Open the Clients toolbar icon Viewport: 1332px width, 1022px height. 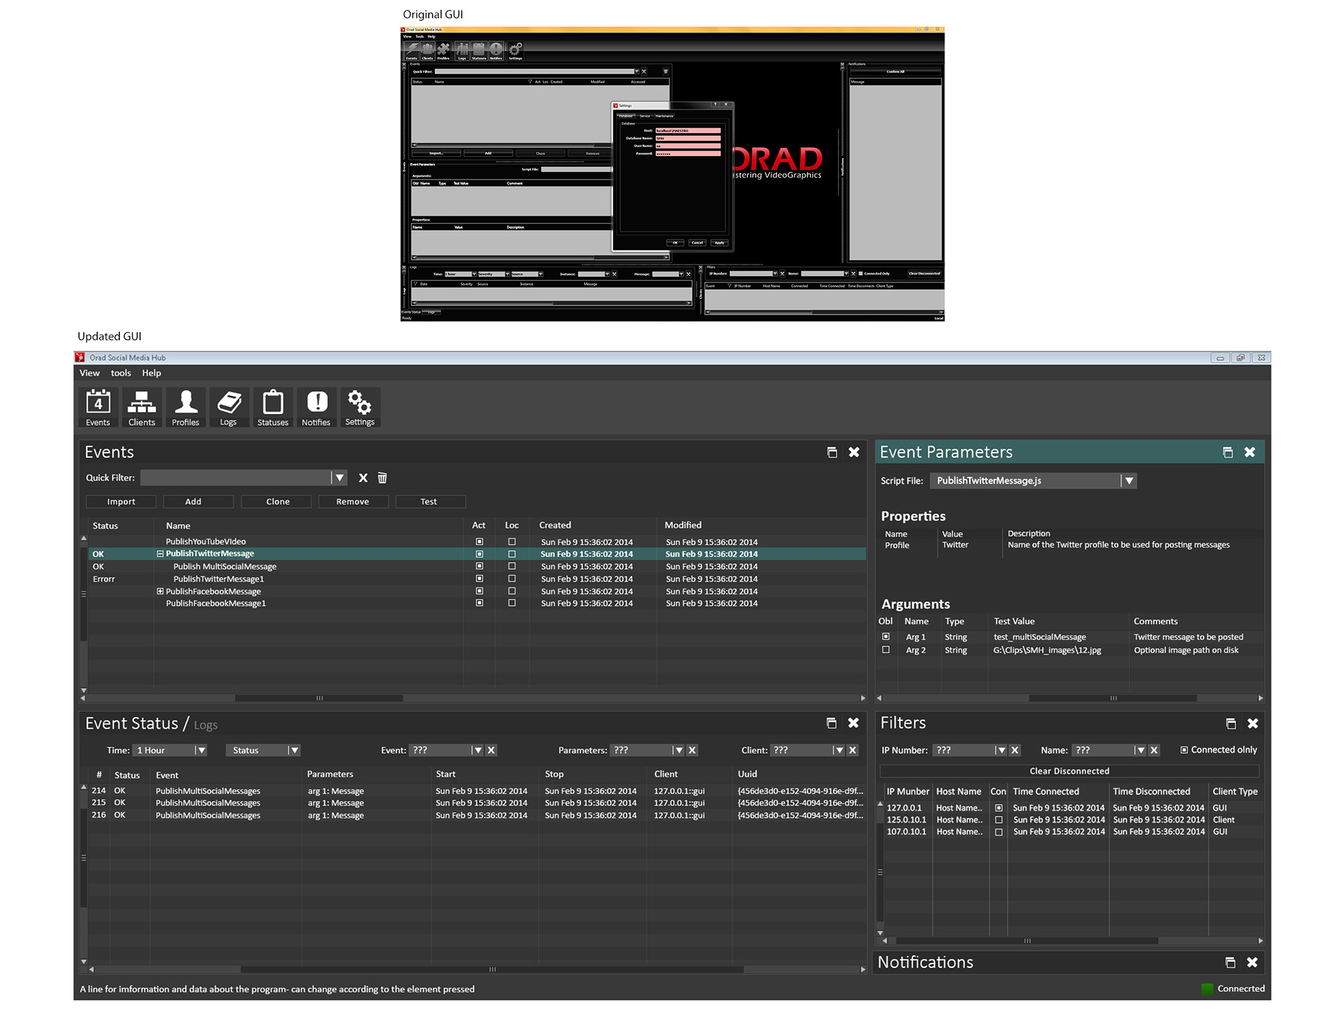tap(142, 407)
